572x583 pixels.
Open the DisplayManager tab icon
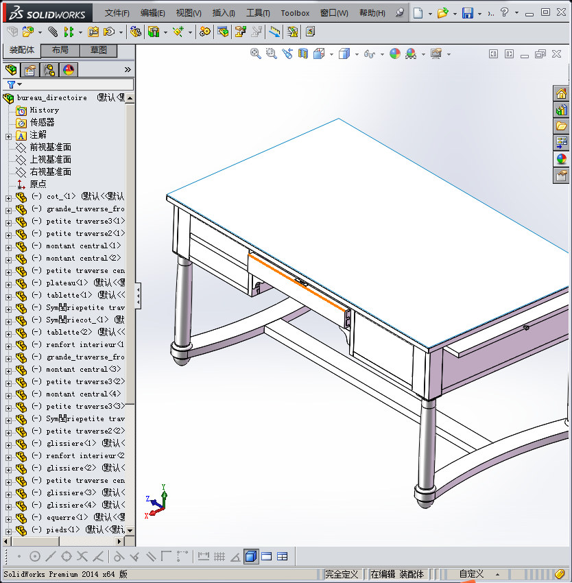tap(69, 69)
